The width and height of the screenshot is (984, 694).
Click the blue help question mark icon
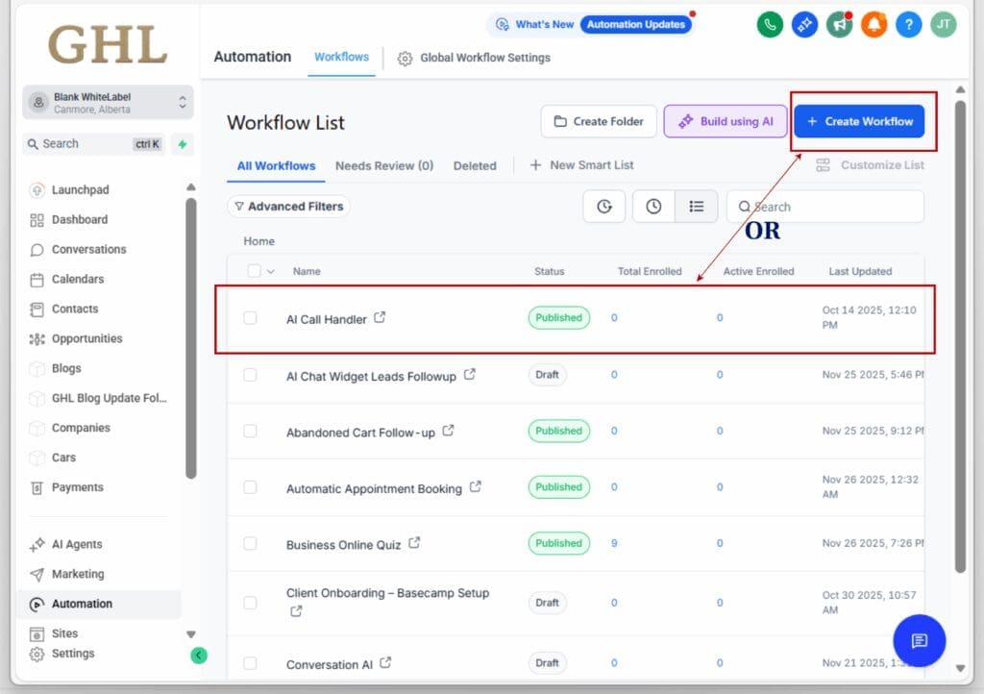click(908, 25)
